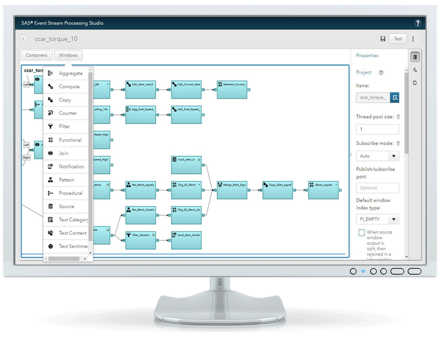This screenshot has width=448, height=338.
Task: Click the document sidebar icon
Action: point(415,83)
